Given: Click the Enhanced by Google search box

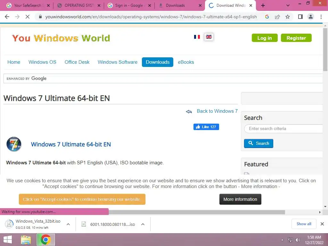Looking at the screenshot, I should (x=163, y=78).
